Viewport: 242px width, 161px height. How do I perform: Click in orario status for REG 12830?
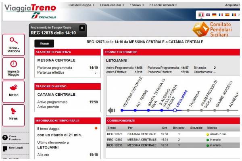(x=214, y=145)
